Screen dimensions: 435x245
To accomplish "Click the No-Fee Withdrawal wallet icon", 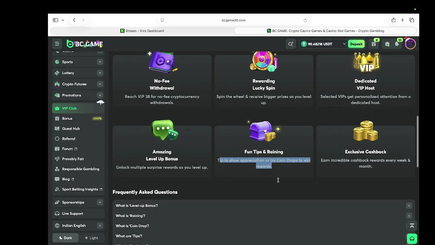I will 163,62.
